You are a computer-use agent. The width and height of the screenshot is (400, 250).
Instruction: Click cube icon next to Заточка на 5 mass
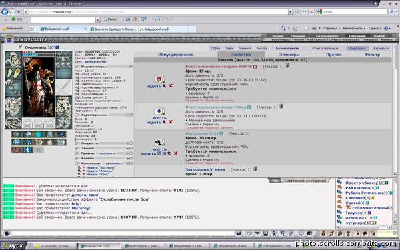[x=255, y=169]
